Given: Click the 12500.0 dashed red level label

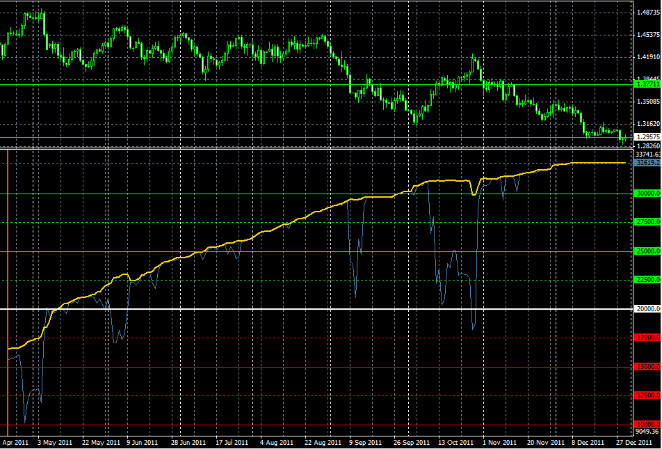Looking at the screenshot, I should (x=647, y=395).
